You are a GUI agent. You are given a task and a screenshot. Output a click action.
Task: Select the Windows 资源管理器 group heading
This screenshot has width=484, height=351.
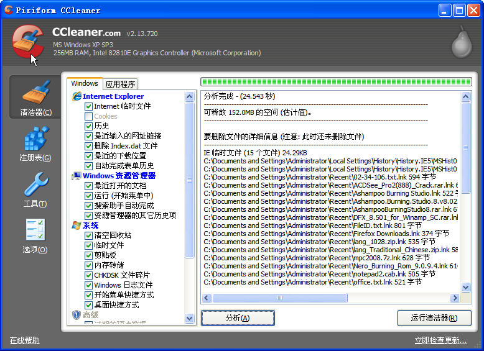[119, 176]
